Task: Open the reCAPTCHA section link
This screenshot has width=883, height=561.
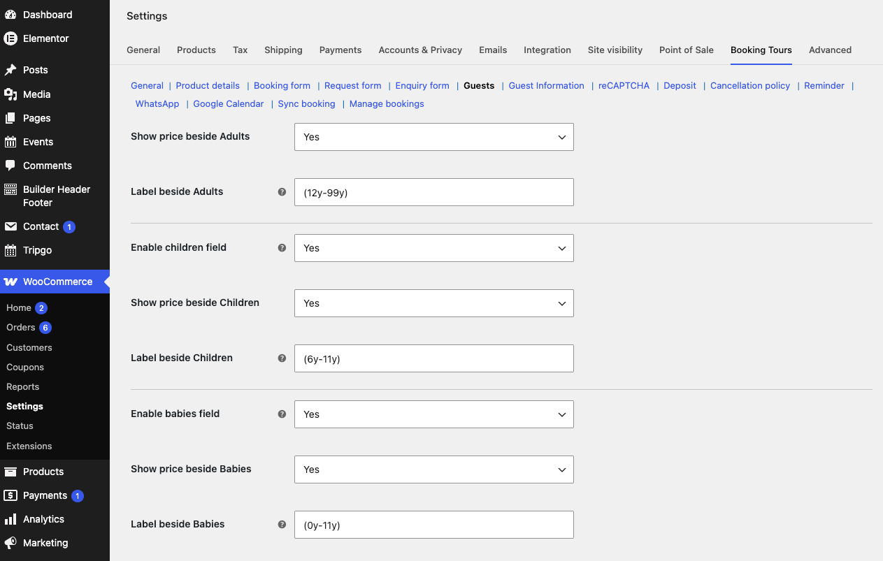Action: pos(624,85)
